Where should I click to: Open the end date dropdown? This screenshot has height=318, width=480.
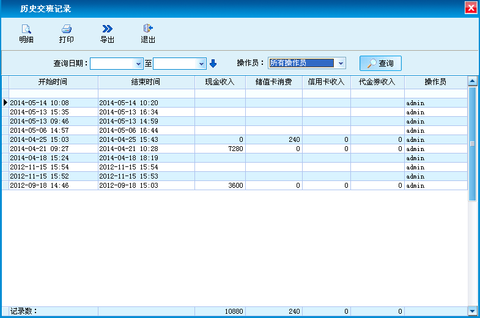201,64
